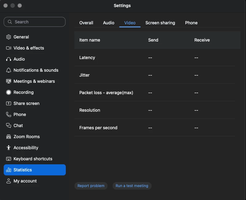Open the Screen sharing tab
246x200 pixels.
pos(160,23)
